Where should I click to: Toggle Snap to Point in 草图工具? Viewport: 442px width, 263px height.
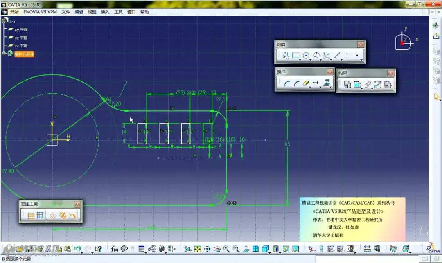[x=40, y=216]
